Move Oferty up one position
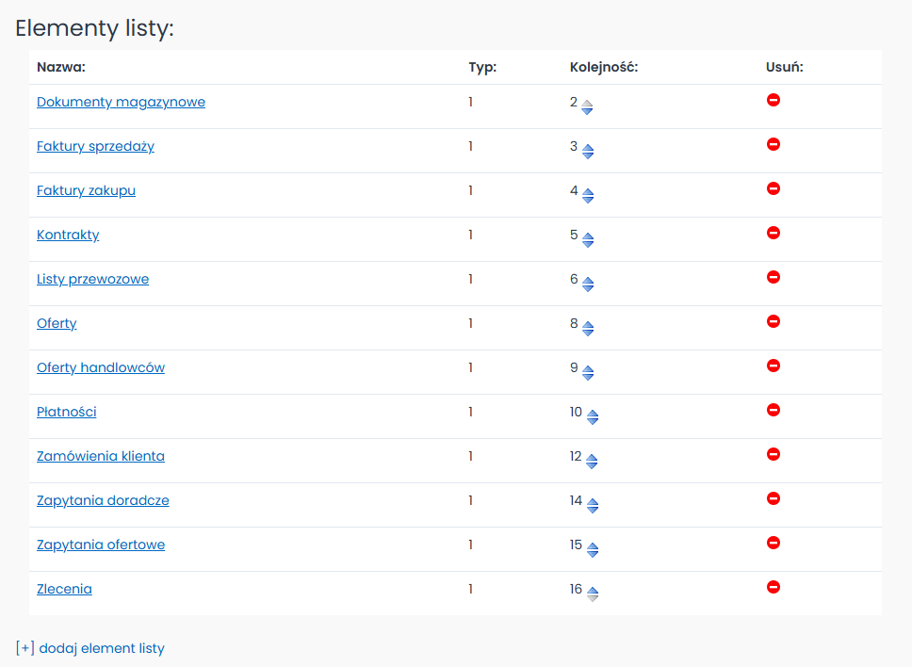The image size is (912, 667). click(x=588, y=325)
